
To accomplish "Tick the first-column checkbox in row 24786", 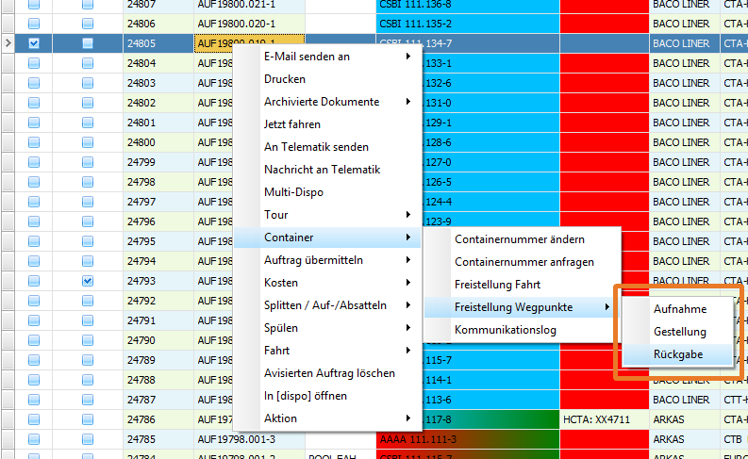I will coord(34,418).
